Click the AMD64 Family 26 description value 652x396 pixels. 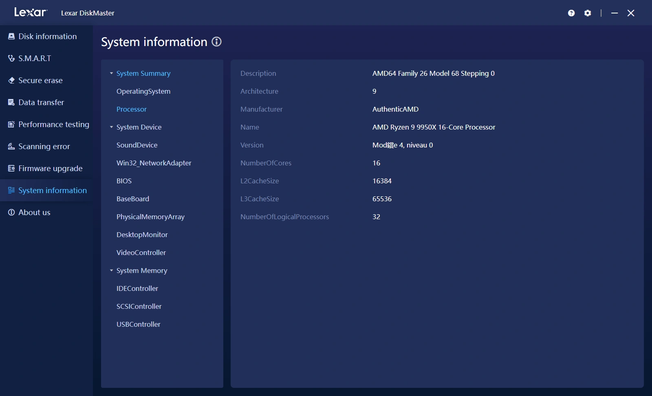(x=434, y=73)
